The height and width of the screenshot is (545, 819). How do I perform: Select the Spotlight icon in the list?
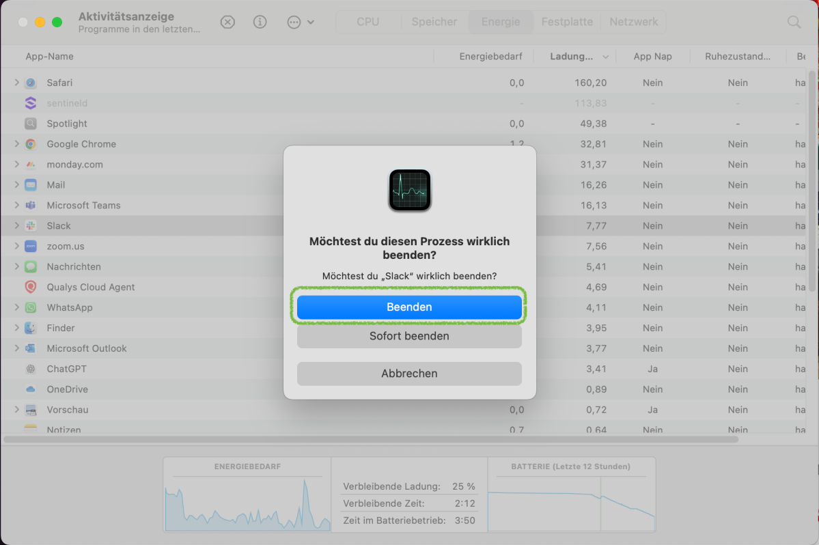tap(31, 123)
